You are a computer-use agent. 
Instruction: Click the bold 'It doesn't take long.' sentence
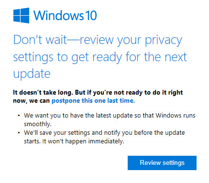tap(43, 92)
